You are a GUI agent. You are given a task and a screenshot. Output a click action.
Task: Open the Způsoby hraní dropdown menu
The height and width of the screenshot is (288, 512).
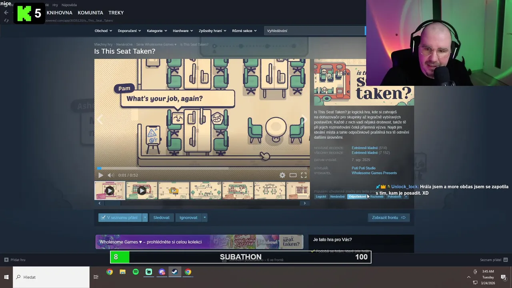pos(212,31)
